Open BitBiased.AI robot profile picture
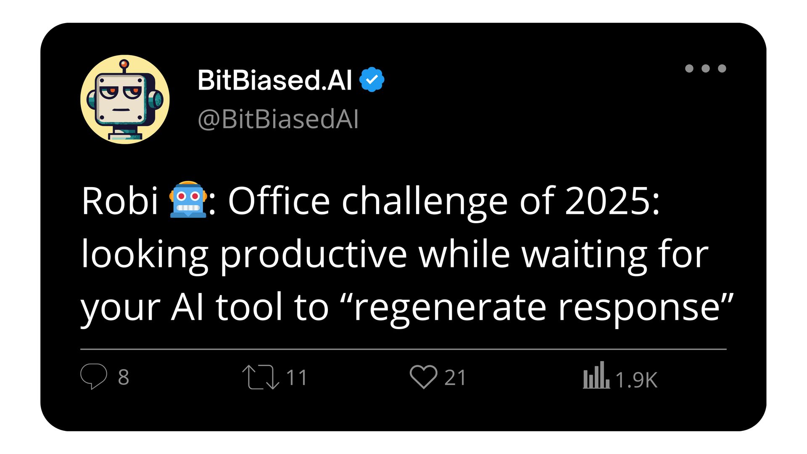The height and width of the screenshot is (454, 807). click(x=125, y=99)
